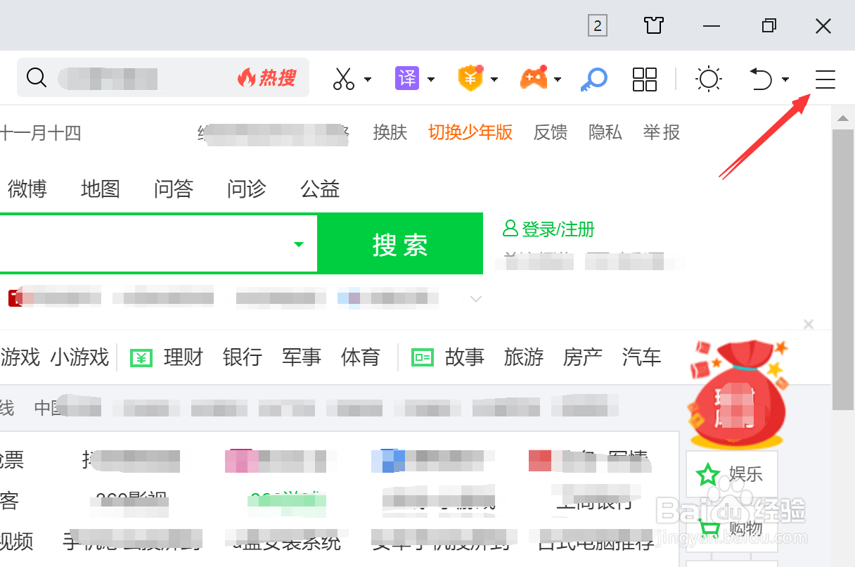Collapse the shortcuts row with the chevron

475,298
